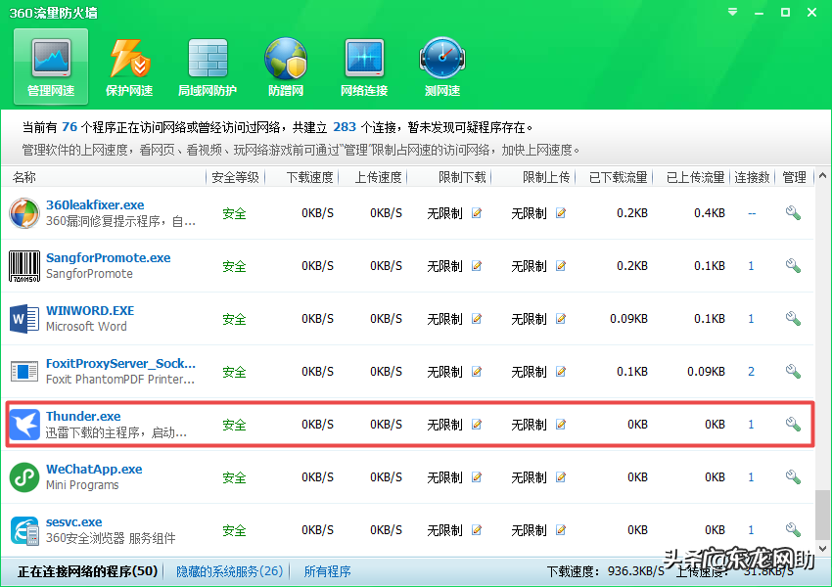Sort programs by the 下载速度 column
832x587 pixels.
click(x=312, y=177)
